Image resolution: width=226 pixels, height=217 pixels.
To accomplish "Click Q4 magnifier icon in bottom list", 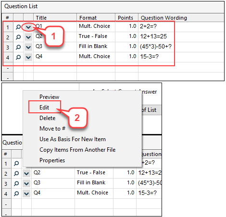I will pos(16,193).
